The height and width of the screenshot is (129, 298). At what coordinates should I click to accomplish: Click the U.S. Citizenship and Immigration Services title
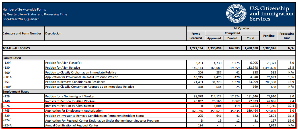[272, 13]
